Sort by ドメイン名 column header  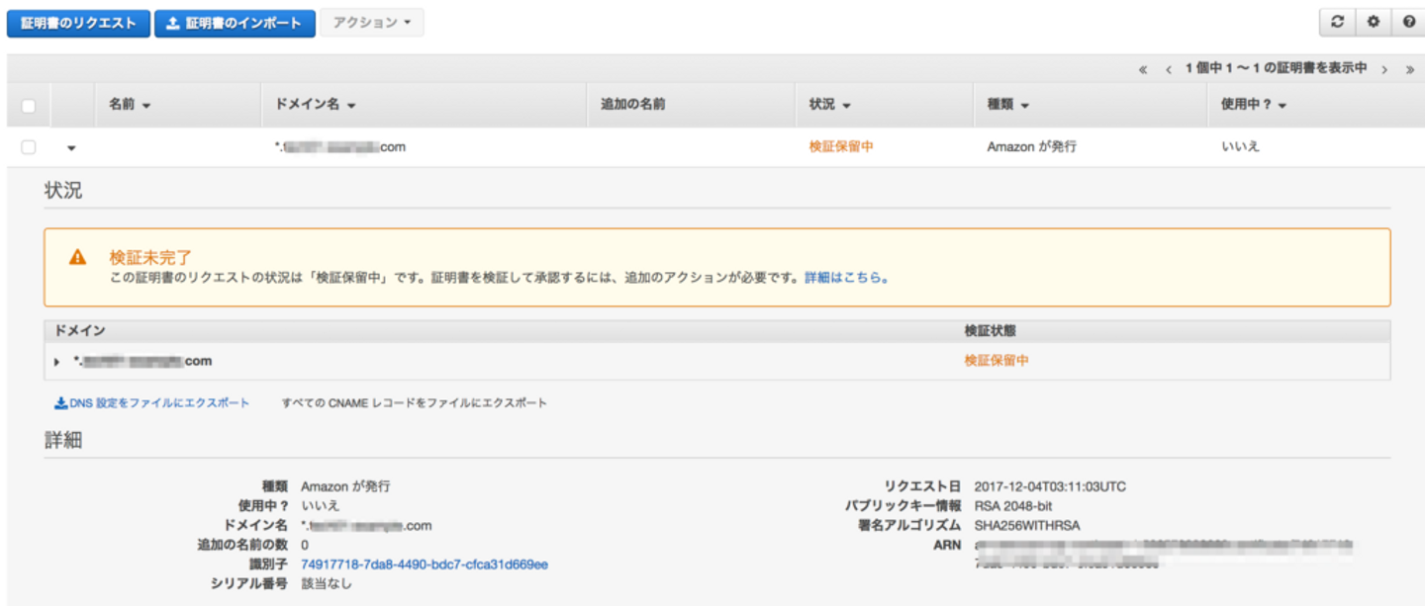pyautogui.click(x=315, y=105)
